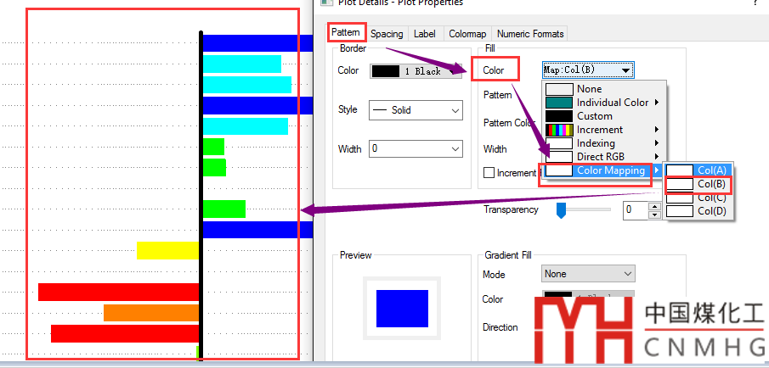The height and width of the screenshot is (368, 769).
Task: Increase transparency with the up arrow
Action: (x=654, y=205)
